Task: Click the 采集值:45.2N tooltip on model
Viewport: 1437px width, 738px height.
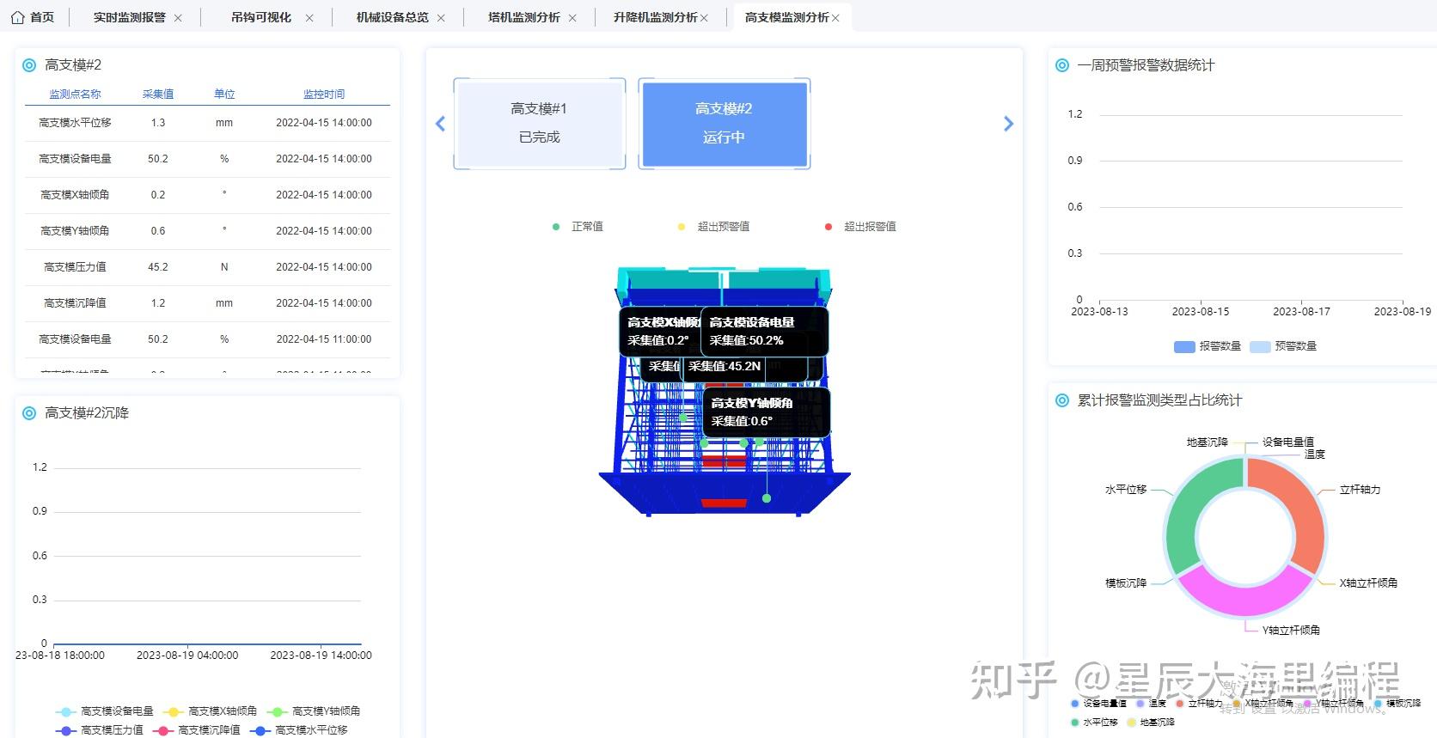Action: coord(725,367)
